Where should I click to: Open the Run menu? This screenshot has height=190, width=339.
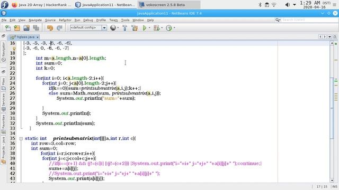pos(77,20)
